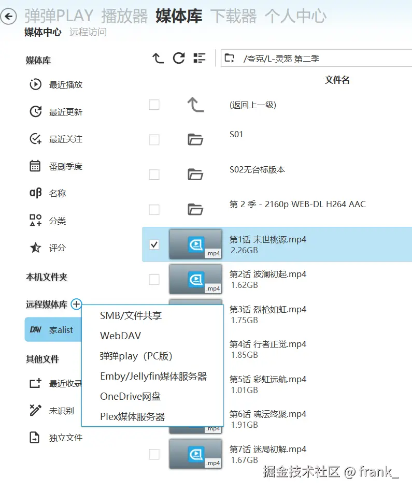
Task: Switch to 播放器 tab
Action: tap(124, 16)
